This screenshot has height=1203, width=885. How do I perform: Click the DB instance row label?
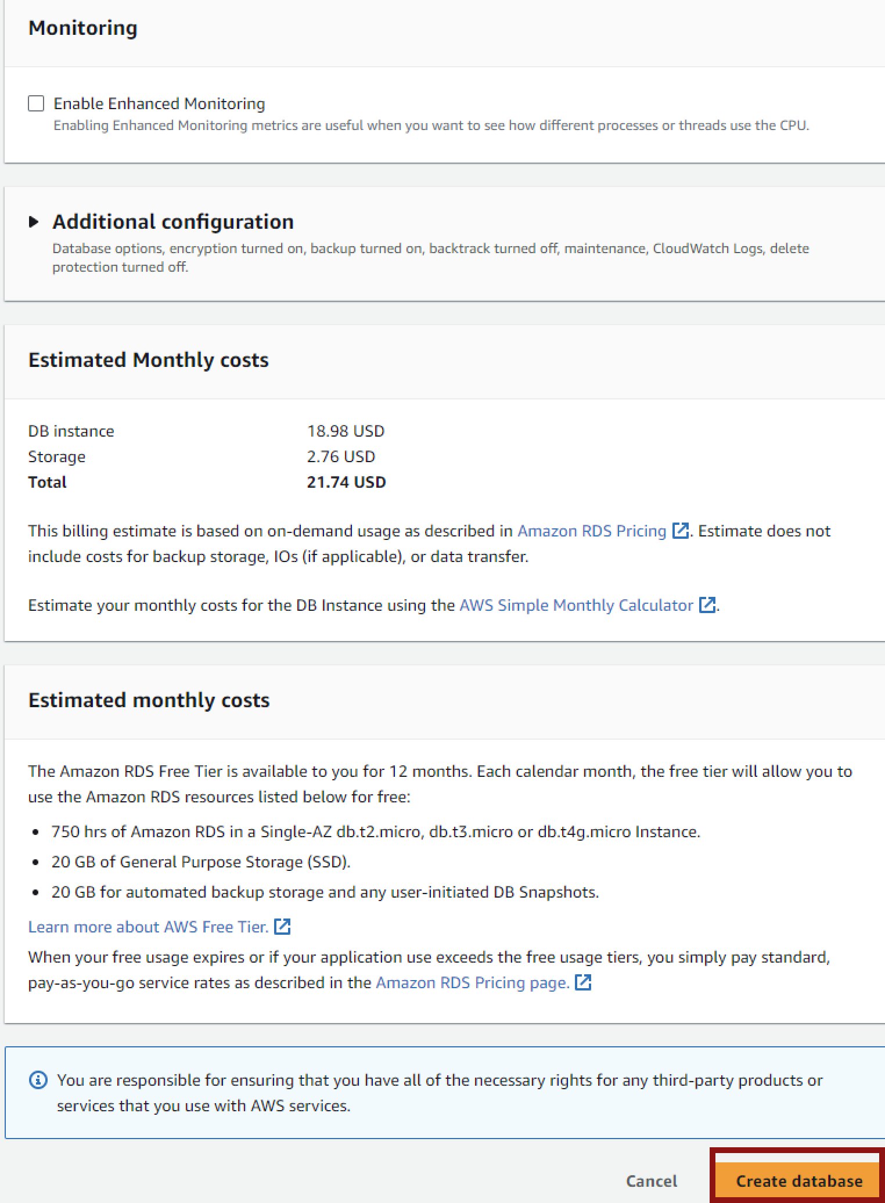pyautogui.click(x=71, y=431)
